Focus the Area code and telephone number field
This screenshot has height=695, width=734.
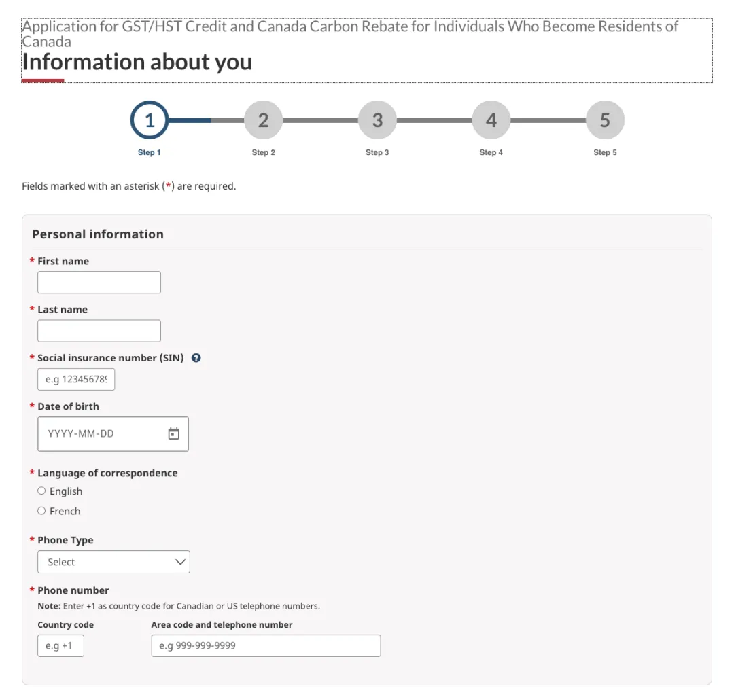point(266,645)
